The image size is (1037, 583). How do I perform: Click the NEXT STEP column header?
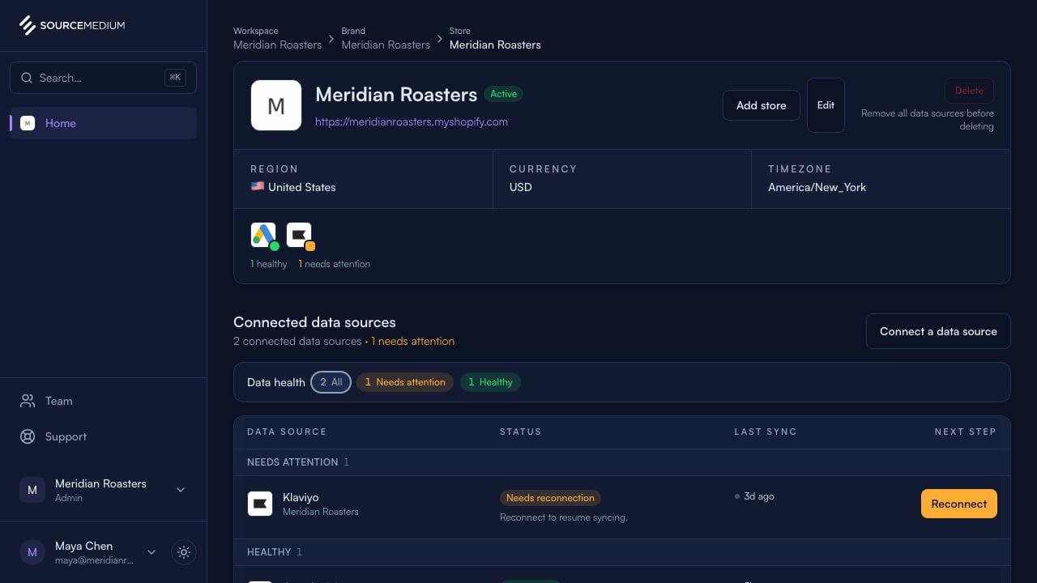966,432
